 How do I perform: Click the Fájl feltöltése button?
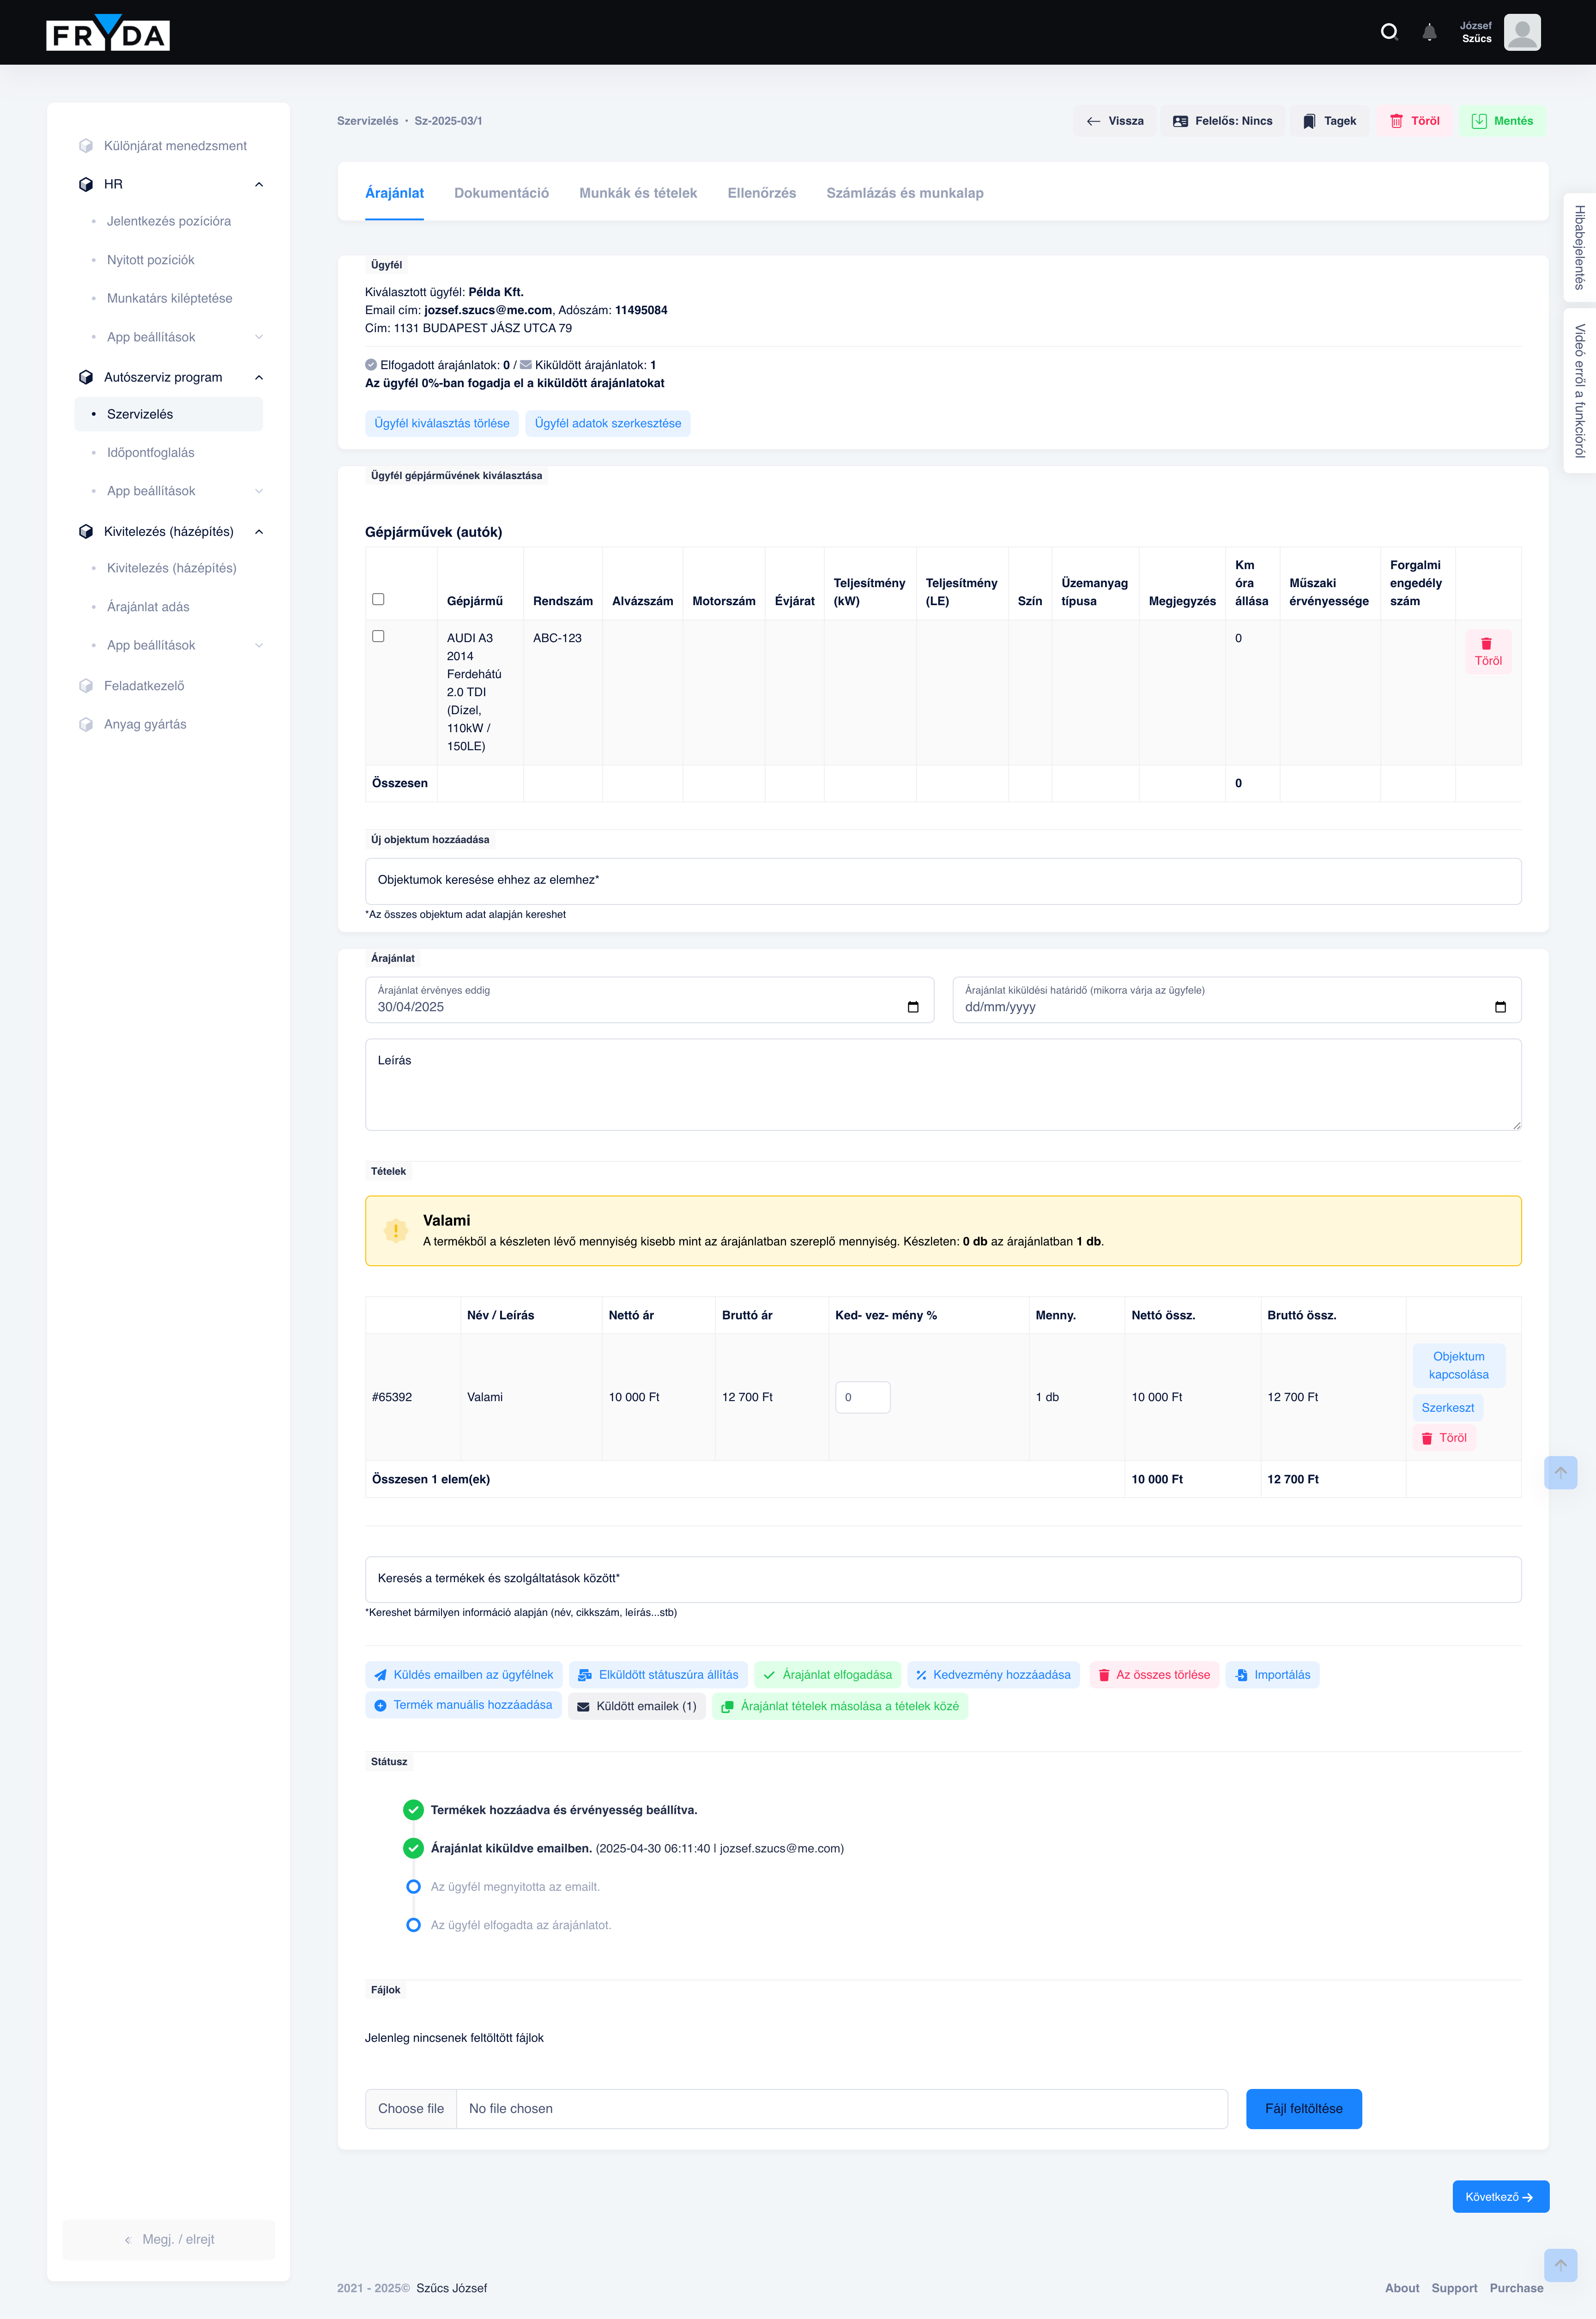[x=1303, y=2109]
